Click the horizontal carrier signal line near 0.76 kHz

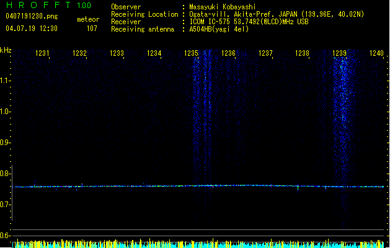[x=198, y=186]
